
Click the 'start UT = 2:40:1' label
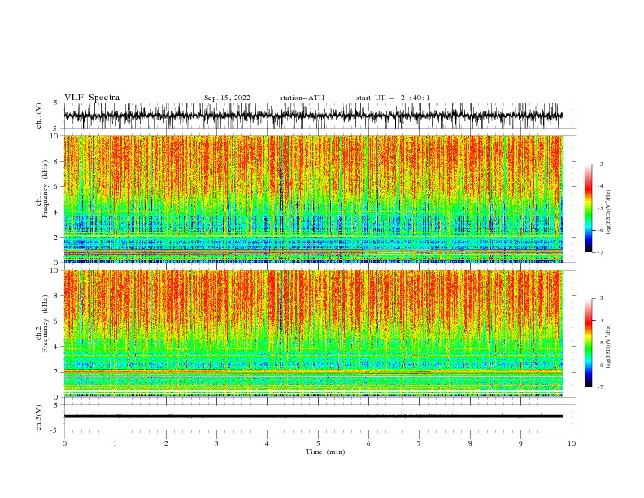click(x=393, y=98)
